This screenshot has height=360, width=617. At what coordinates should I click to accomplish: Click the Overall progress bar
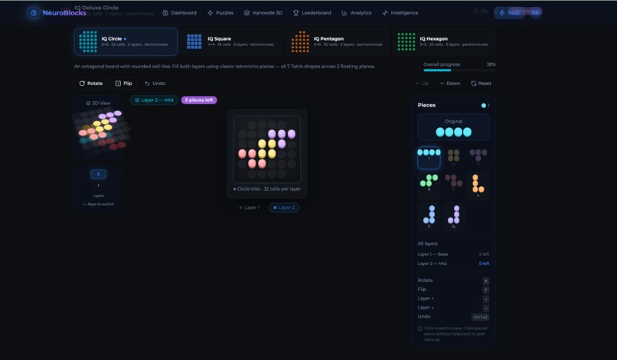point(459,70)
